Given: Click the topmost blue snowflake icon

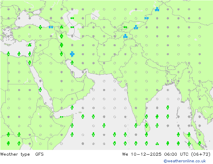Looking at the screenshot, I should pyautogui.click(x=157, y=9).
